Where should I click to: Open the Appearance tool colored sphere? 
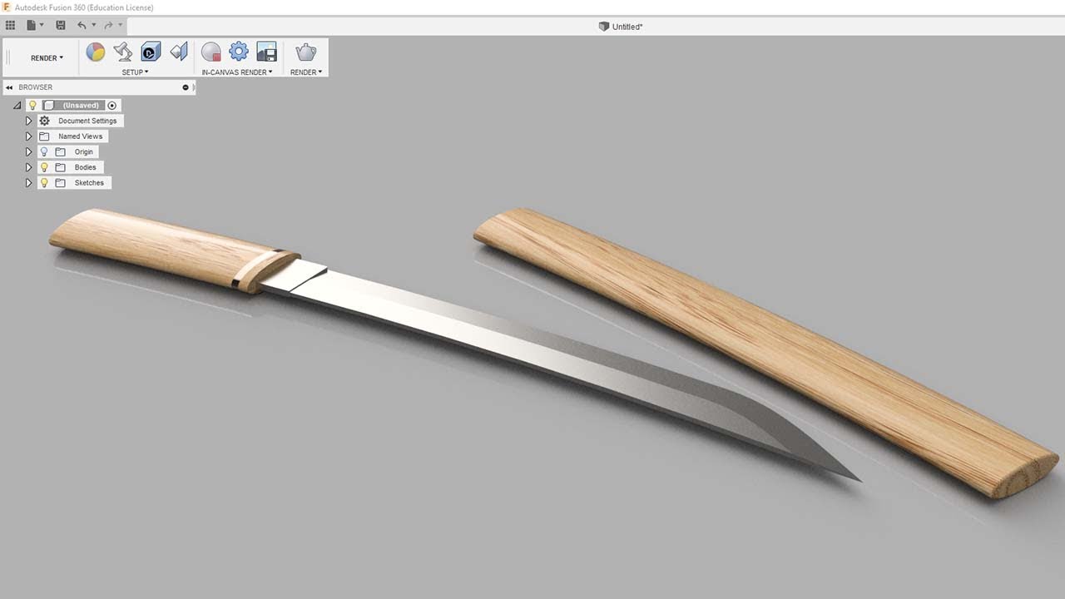pyautogui.click(x=96, y=52)
